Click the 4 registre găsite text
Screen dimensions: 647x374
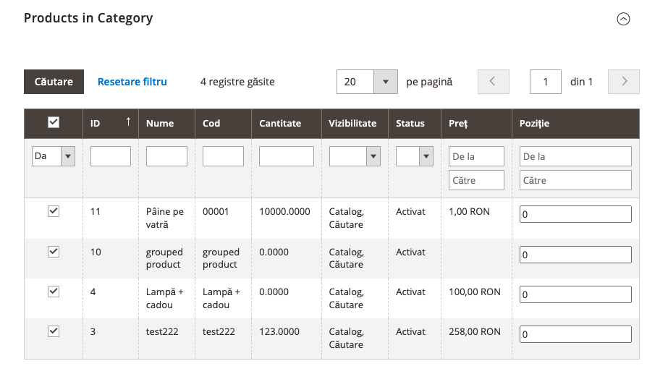237,82
